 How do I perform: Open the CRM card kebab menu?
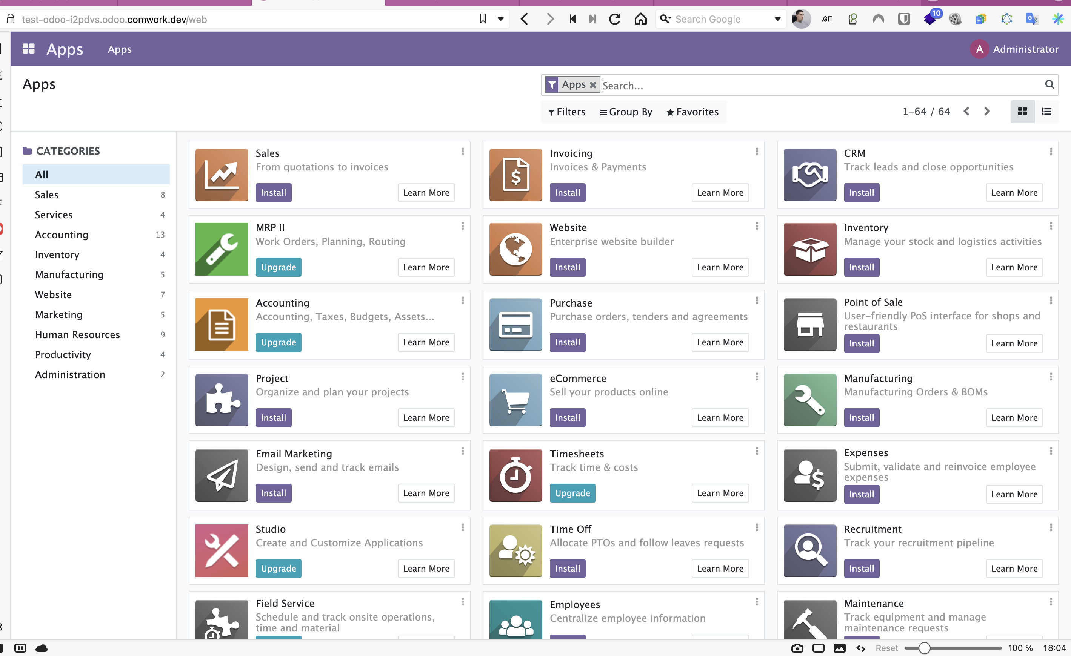pos(1051,152)
